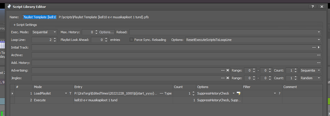
Task: Click the Options… button beside Max. History
Action: (x=106, y=32)
